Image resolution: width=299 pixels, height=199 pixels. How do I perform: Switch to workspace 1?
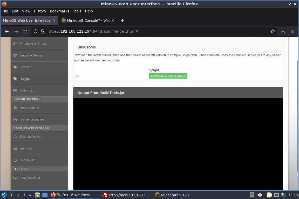(11, 195)
